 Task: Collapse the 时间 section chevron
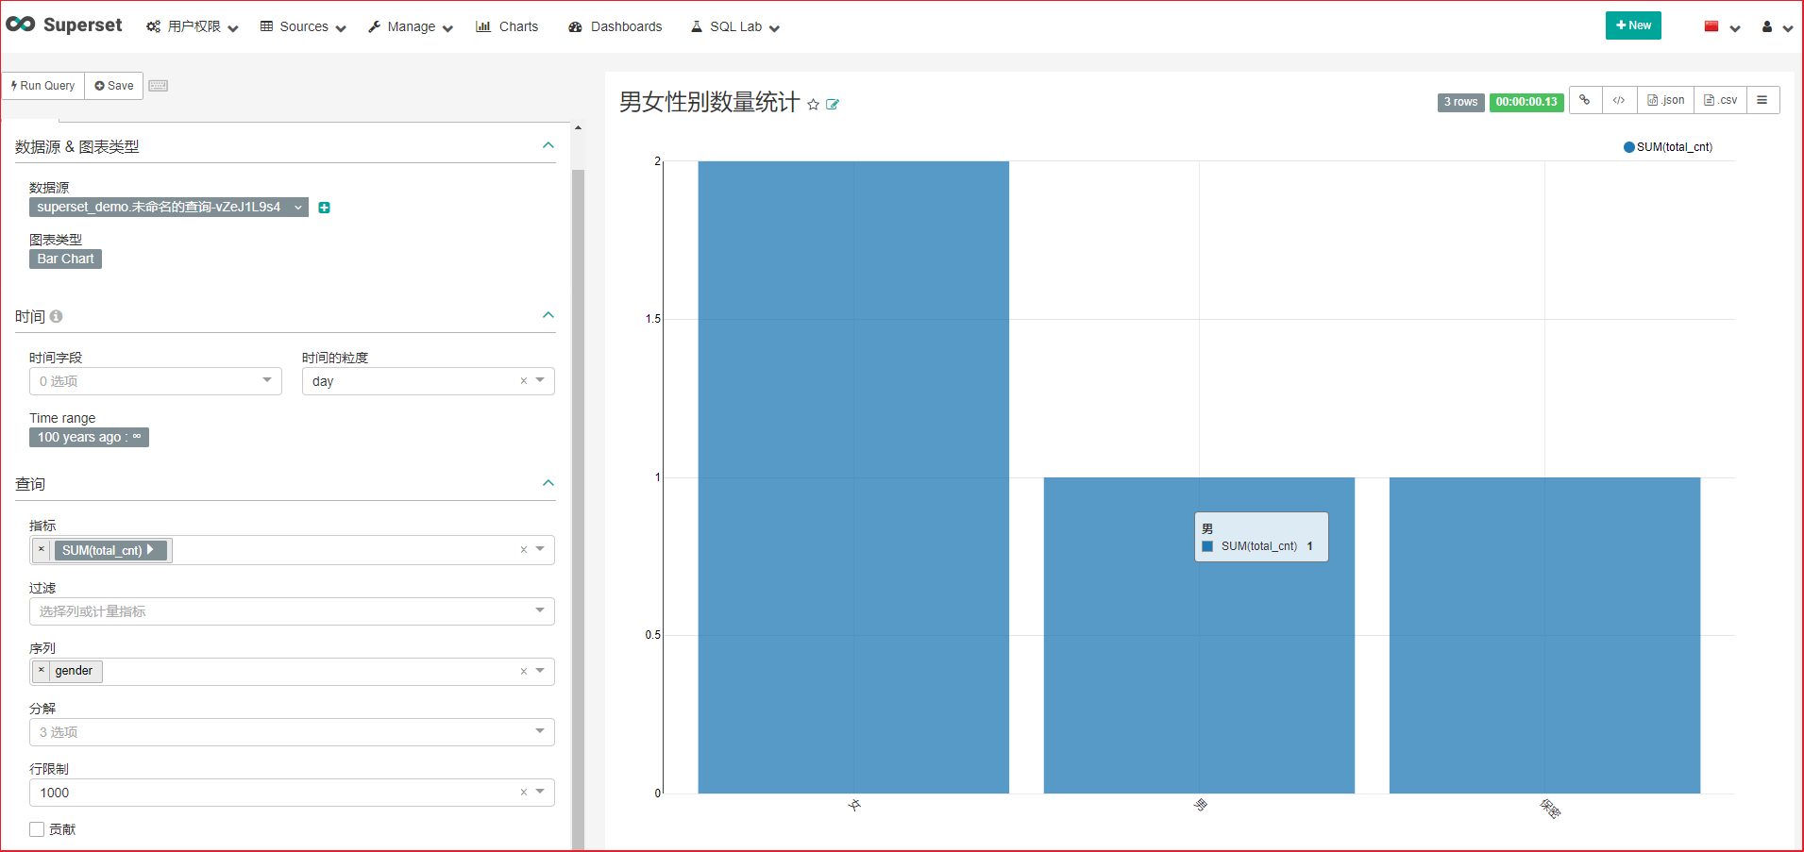point(548,315)
